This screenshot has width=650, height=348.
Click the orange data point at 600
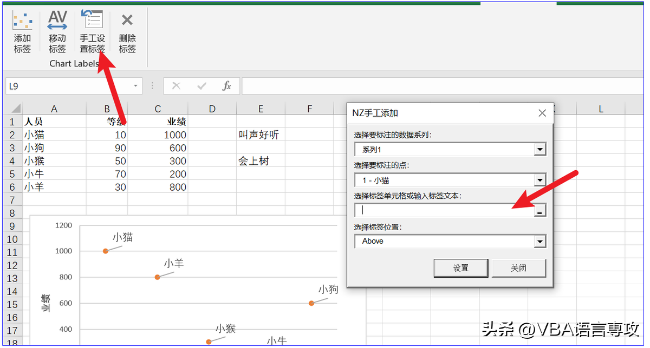click(x=311, y=303)
